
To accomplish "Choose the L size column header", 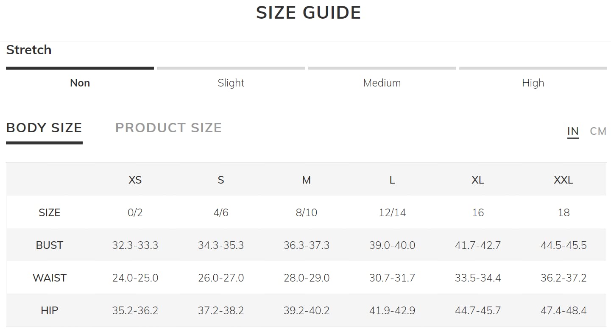I will (x=392, y=180).
